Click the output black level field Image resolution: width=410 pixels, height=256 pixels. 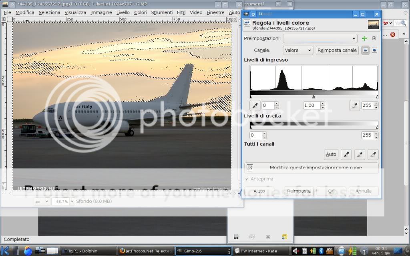pos(256,135)
